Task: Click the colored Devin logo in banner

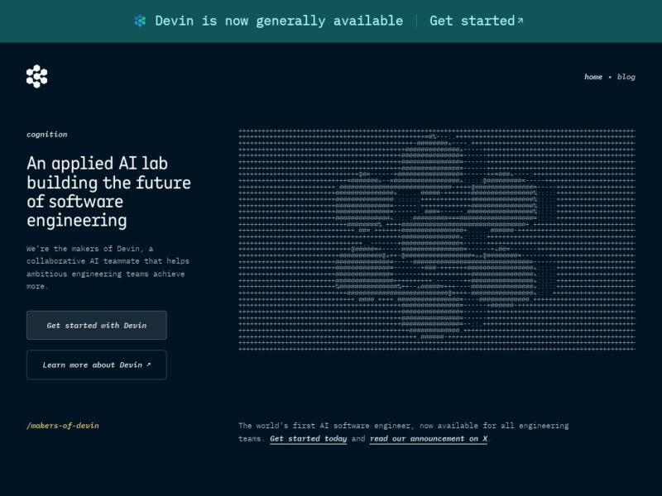Action: (x=140, y=21)
